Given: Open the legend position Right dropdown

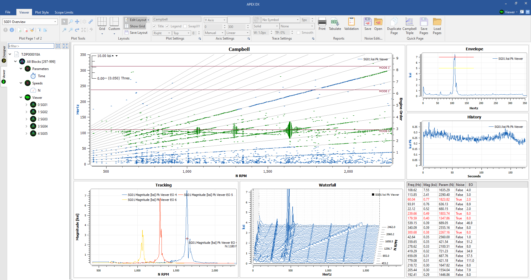Looking at the screenshot, I should point(169,33).
